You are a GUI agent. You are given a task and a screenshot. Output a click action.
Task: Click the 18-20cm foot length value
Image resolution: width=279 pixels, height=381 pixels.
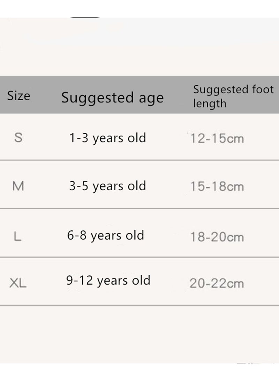pos(217,237)
